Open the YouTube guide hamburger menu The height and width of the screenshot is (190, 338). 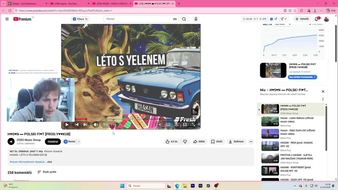[7, 19]
